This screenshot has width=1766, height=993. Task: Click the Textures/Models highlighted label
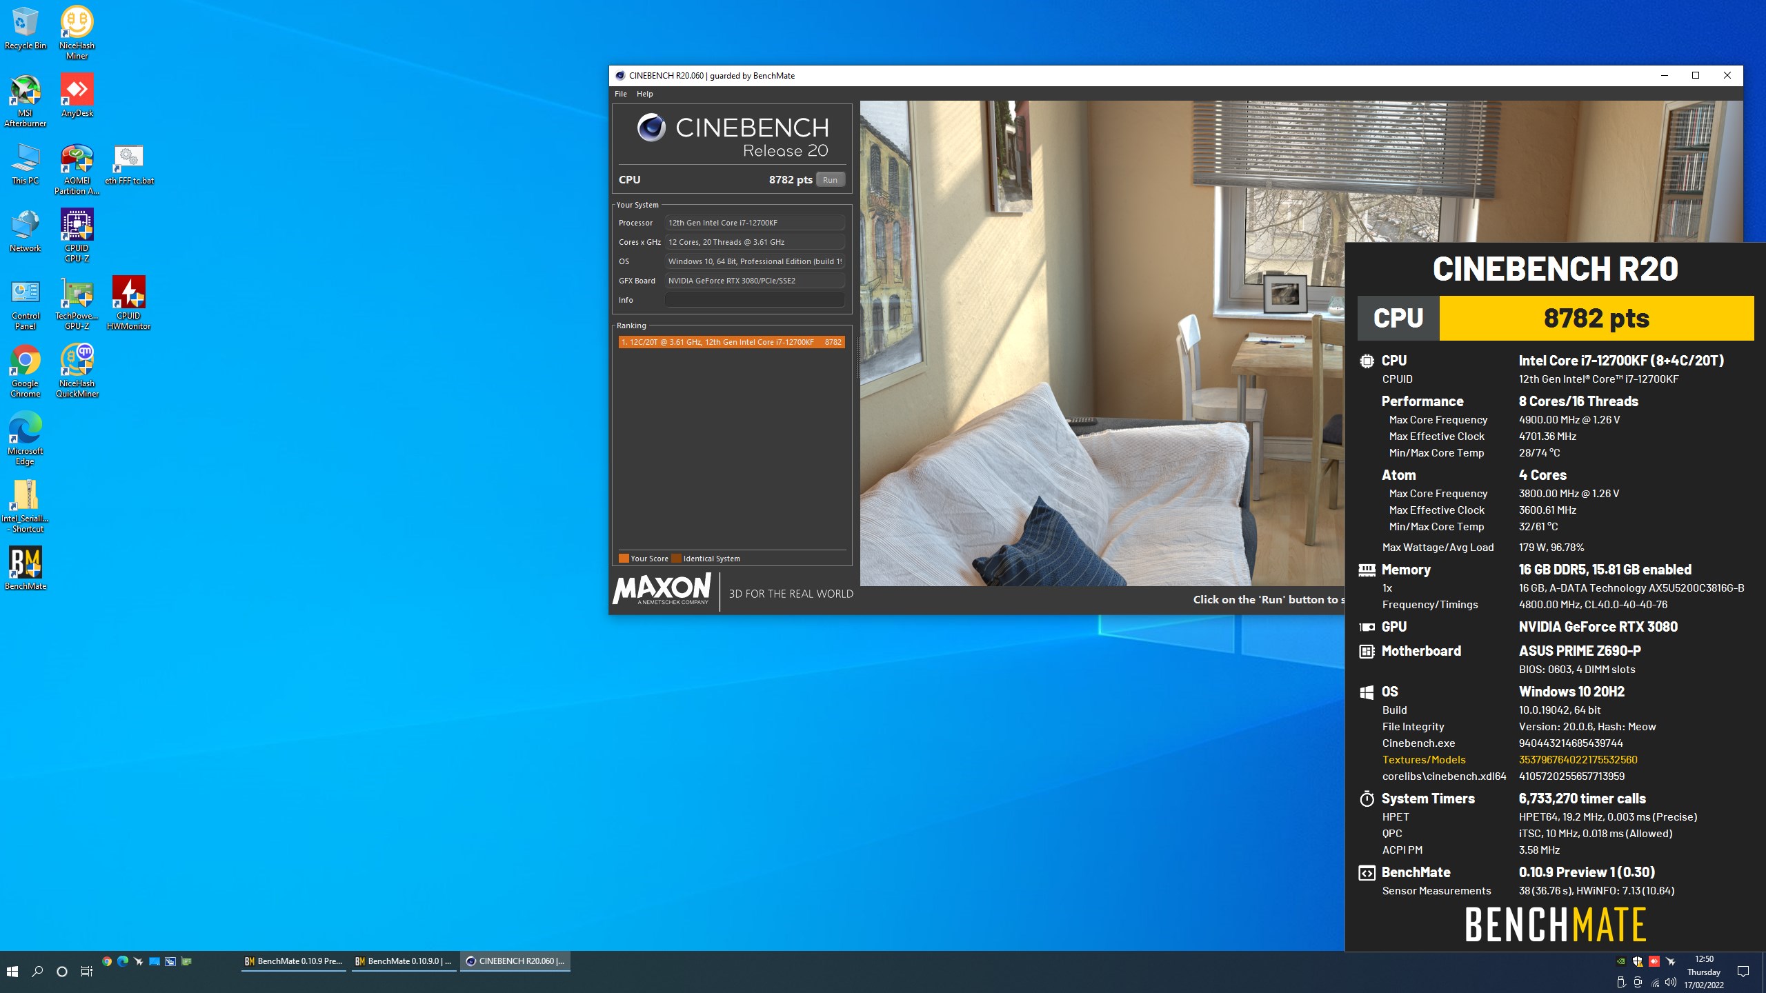coord(1424,759)
